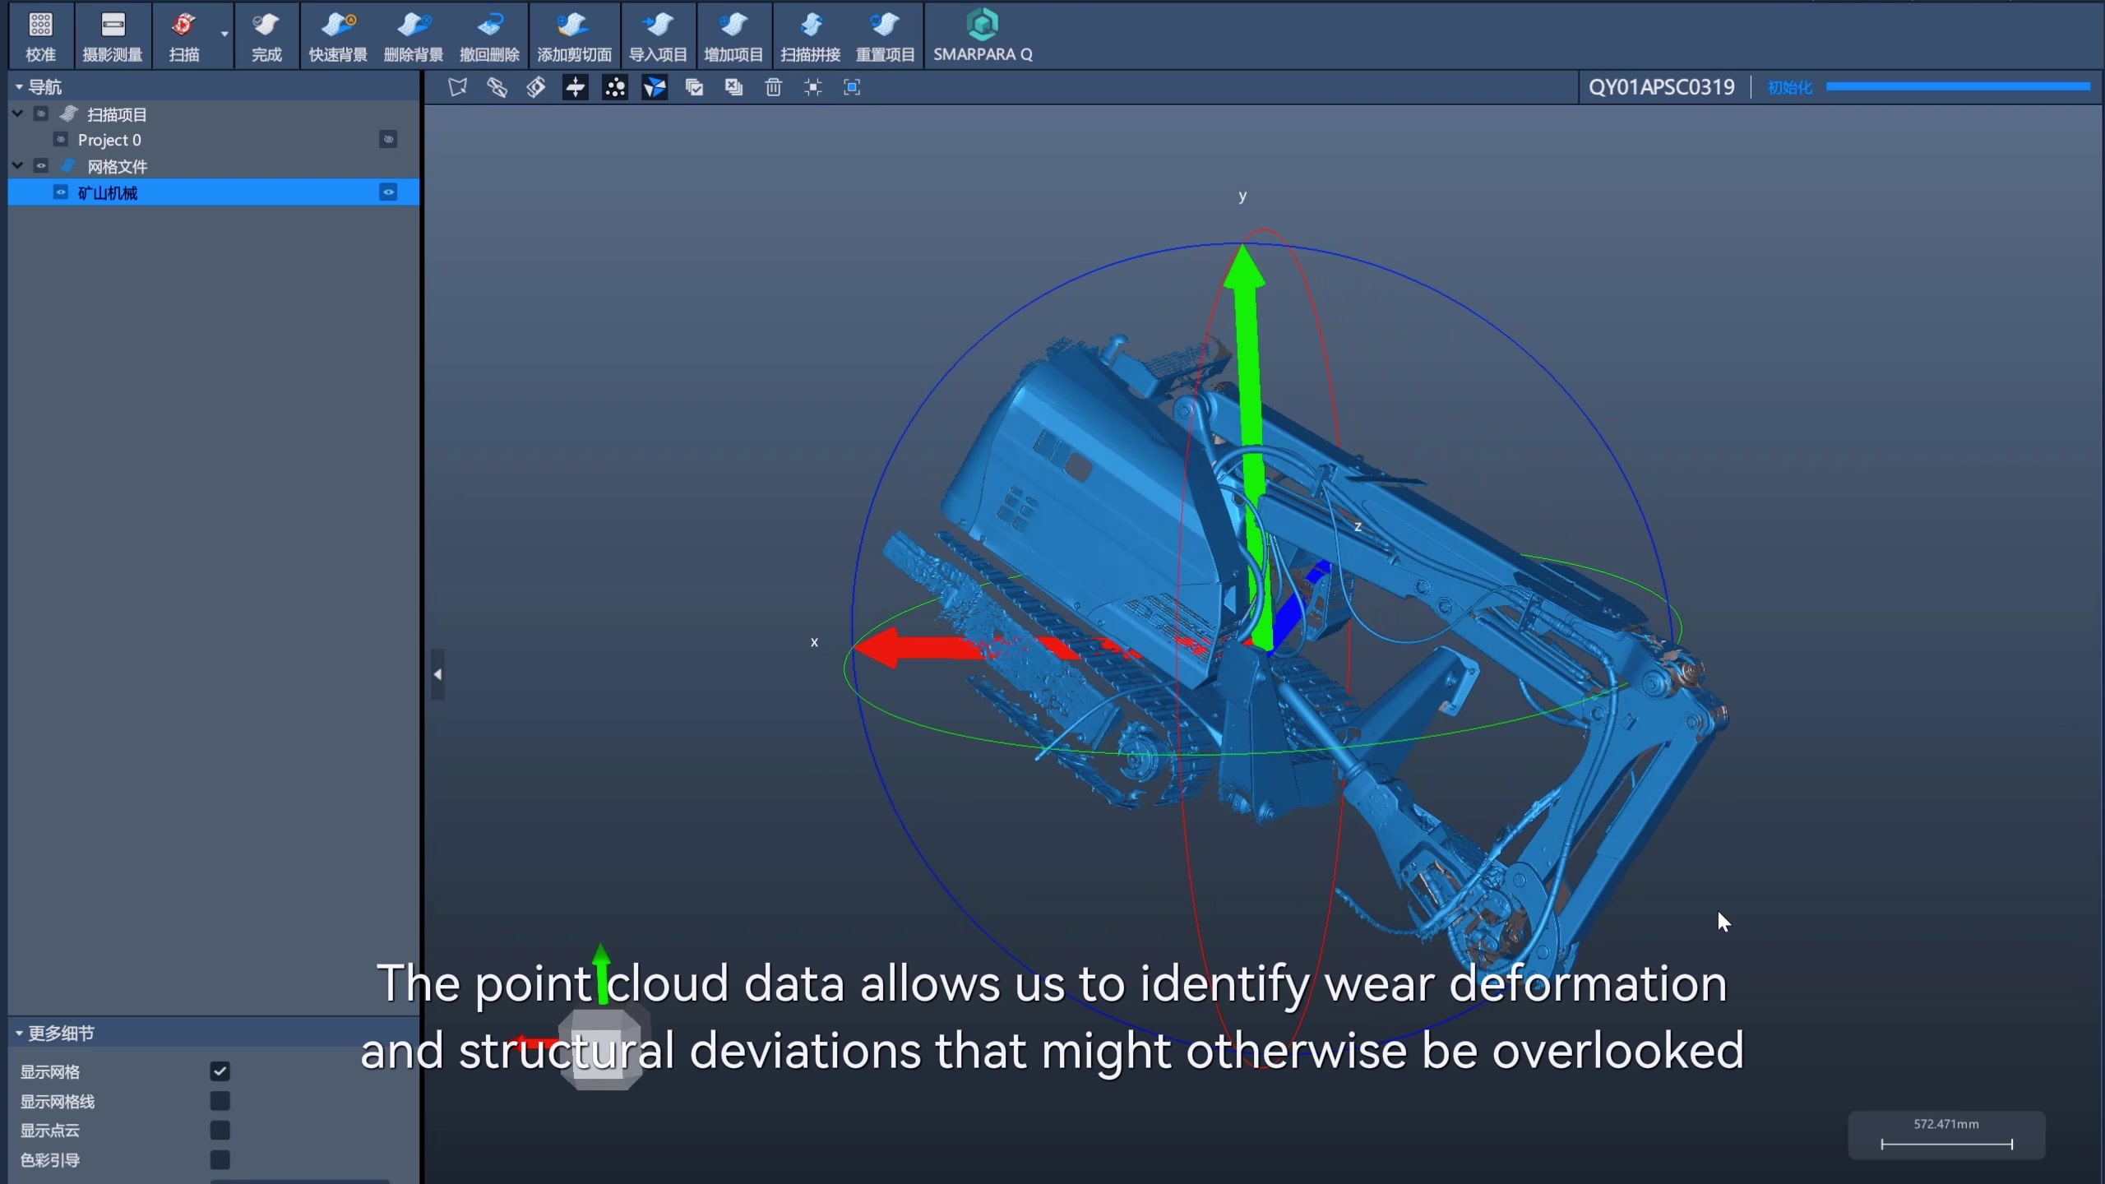Toggle the point display icon
2105x1184 pixels.
[x=615, y=87]
